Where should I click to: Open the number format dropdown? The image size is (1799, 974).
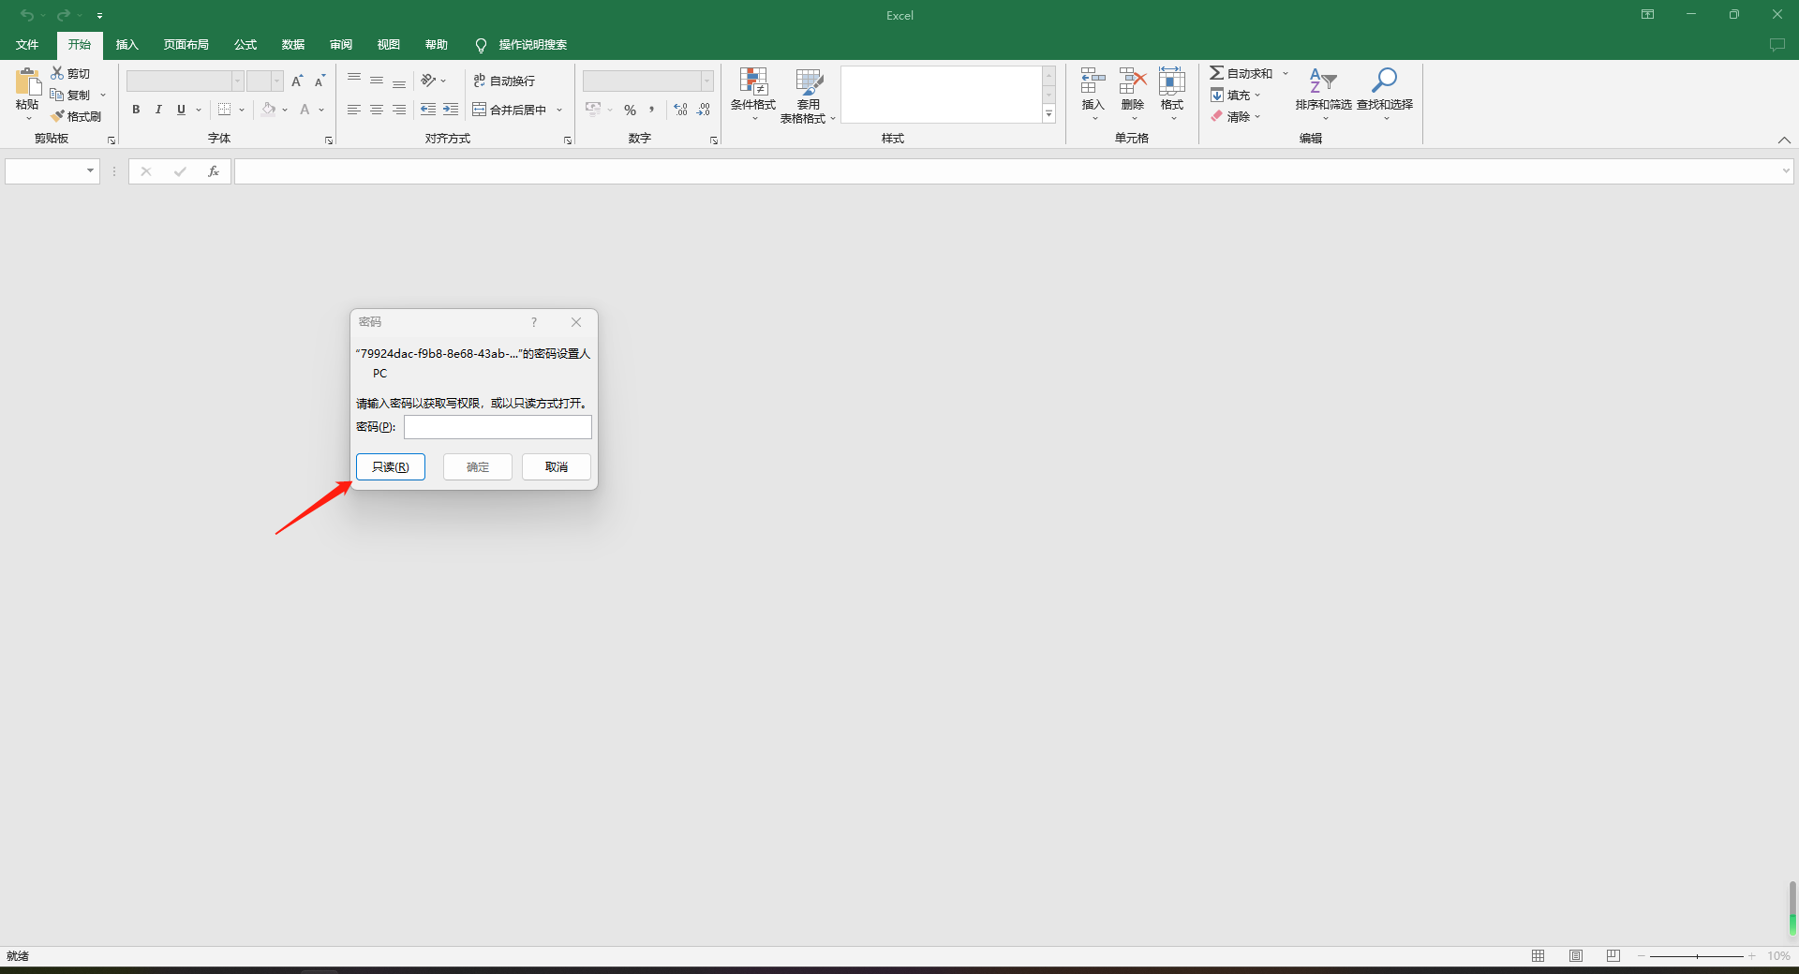pos(706,81)
